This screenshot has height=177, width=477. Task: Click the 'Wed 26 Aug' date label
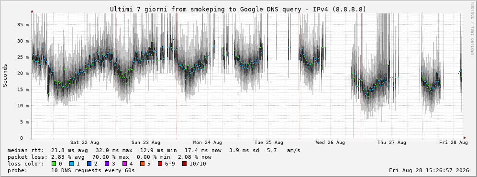(331, 143)
